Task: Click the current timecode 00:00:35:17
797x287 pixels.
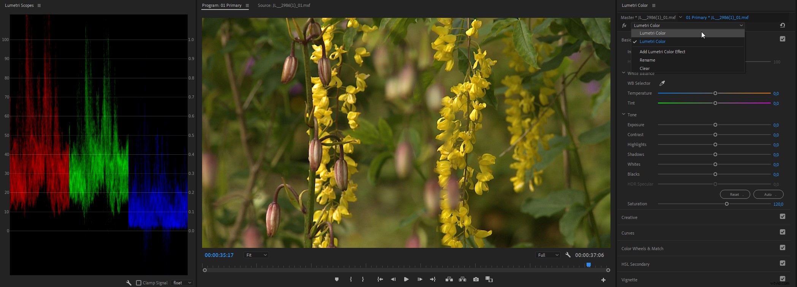Action: click(219, 255)
